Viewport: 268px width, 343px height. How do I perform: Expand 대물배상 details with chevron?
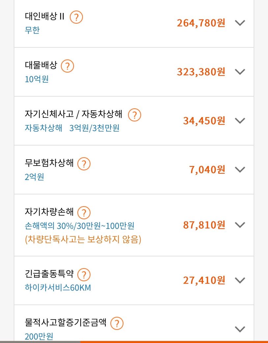[240, 72]
